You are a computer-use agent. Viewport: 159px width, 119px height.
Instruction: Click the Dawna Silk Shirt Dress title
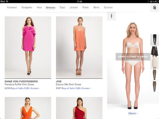tap(69, 84)
